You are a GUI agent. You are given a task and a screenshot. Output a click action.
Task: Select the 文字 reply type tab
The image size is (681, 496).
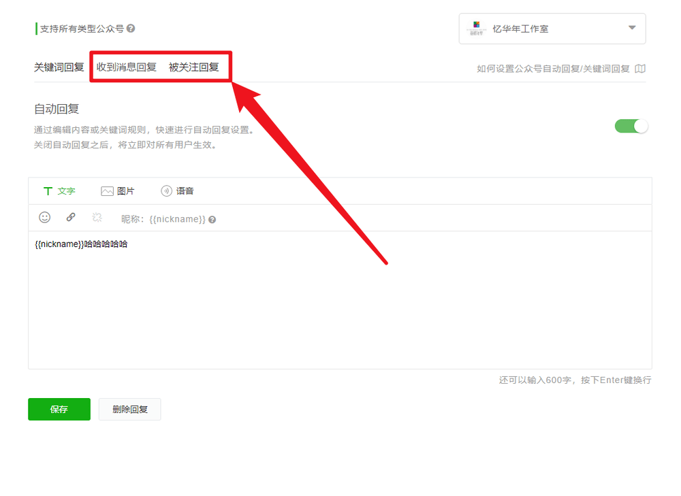59,191
